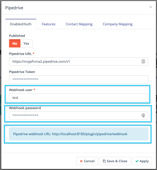Set Published to No

15,43
